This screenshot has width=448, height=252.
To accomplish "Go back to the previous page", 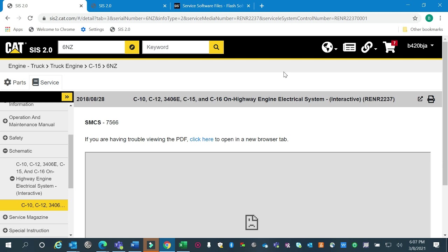I will coord(8,18).
